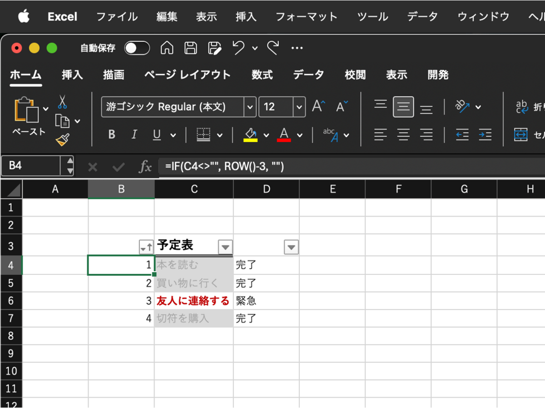Increase font size
This screenshot has height=408, width=545.
pos(319,107)
